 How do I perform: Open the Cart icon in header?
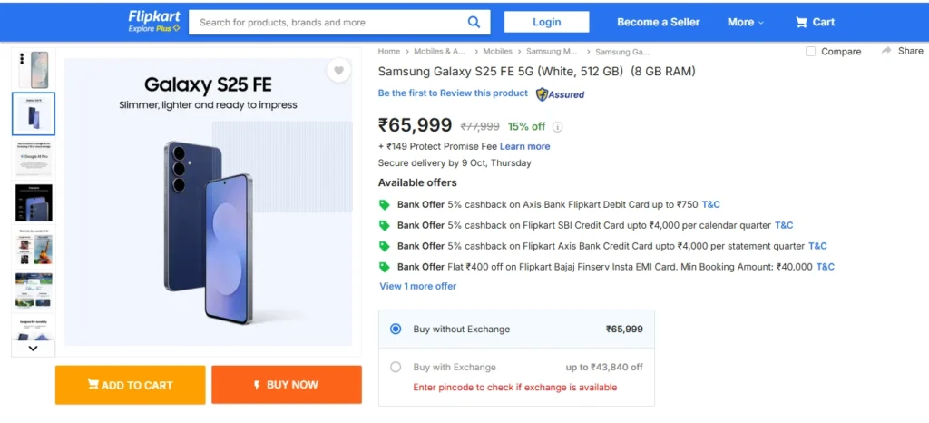pyautogui.click(x=802, y=22)
